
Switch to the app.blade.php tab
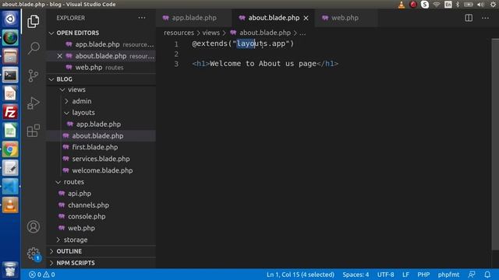click(x=194, y=18)
